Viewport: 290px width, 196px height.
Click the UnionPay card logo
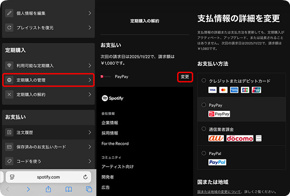point(257,90)
